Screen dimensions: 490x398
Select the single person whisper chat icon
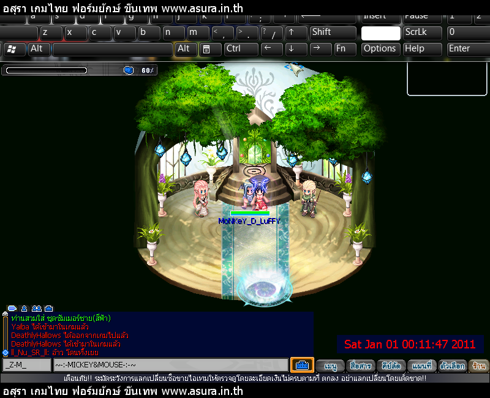pos(24,308)
